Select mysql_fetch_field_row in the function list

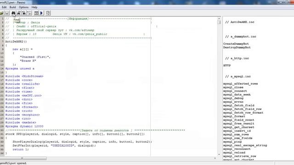pos(242,109)
